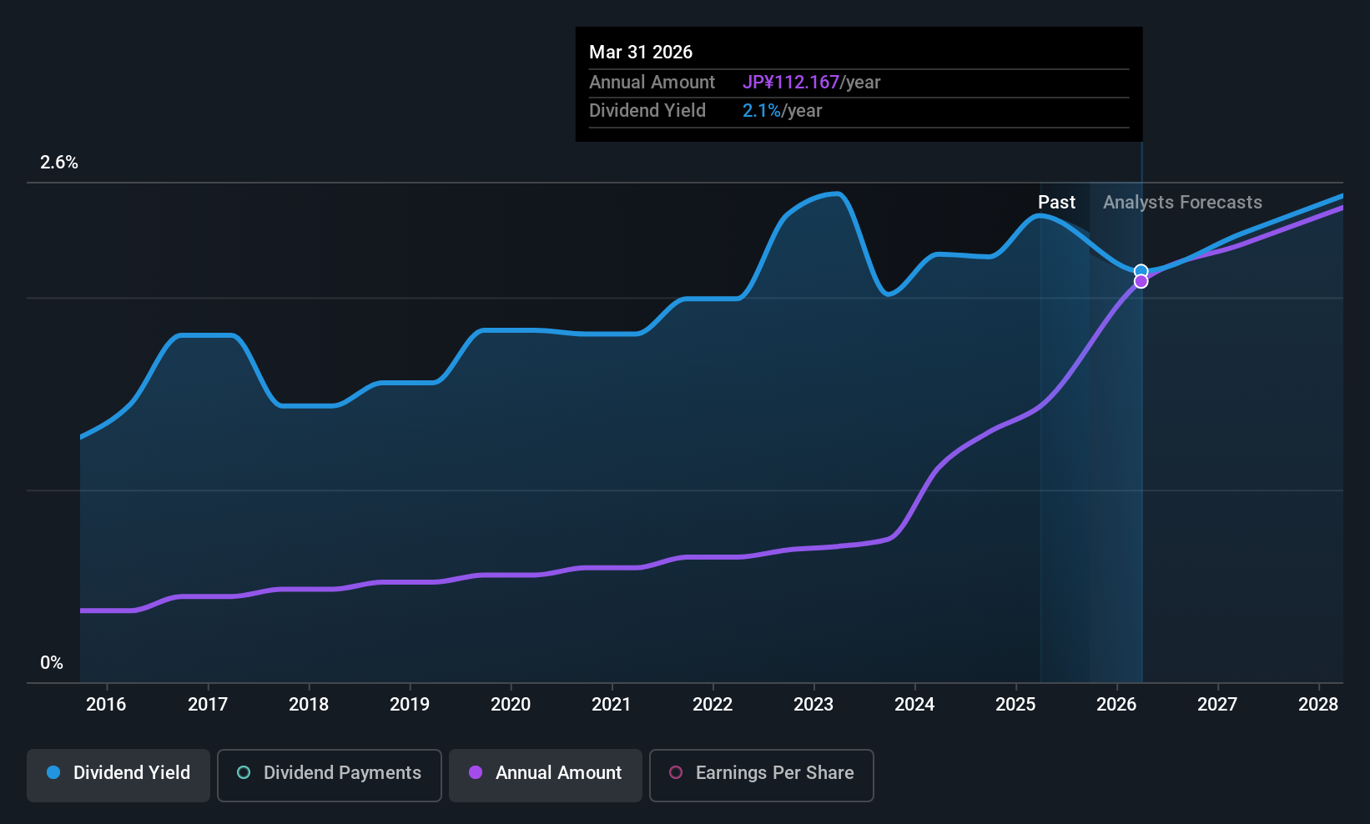Click the 2020 x-axis label

511,704
